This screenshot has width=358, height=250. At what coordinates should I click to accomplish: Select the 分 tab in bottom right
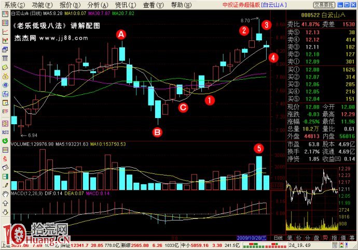[x=308, y=238]
